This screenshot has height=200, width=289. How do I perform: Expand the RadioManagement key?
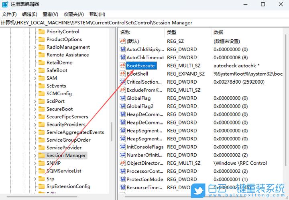pos(35,47)
